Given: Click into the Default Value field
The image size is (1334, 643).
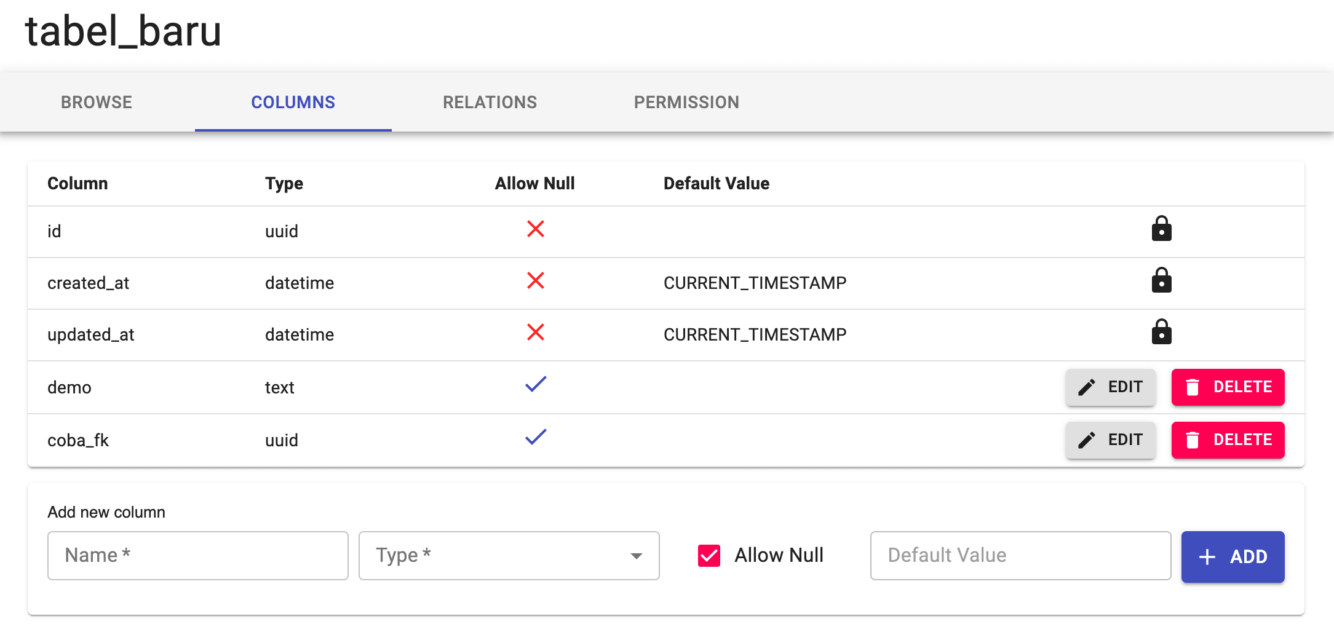Looking at the screenshot, I should tap(1020, 556).
